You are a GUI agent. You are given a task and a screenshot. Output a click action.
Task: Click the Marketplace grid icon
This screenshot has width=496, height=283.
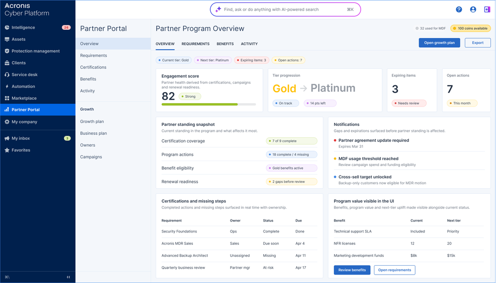pos(7,98)
